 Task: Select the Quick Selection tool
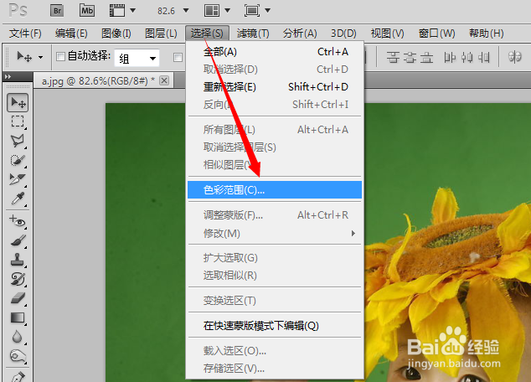[18, 160]
